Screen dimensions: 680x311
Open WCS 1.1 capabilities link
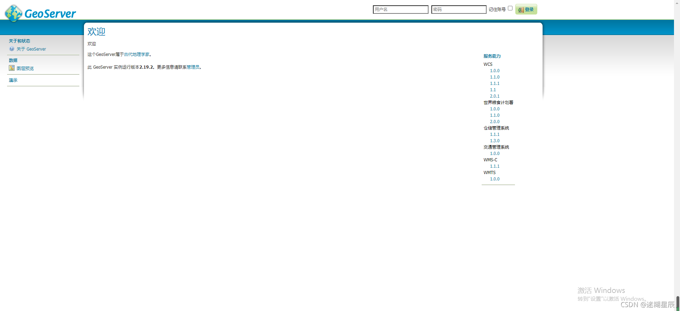tap(493, 90)
